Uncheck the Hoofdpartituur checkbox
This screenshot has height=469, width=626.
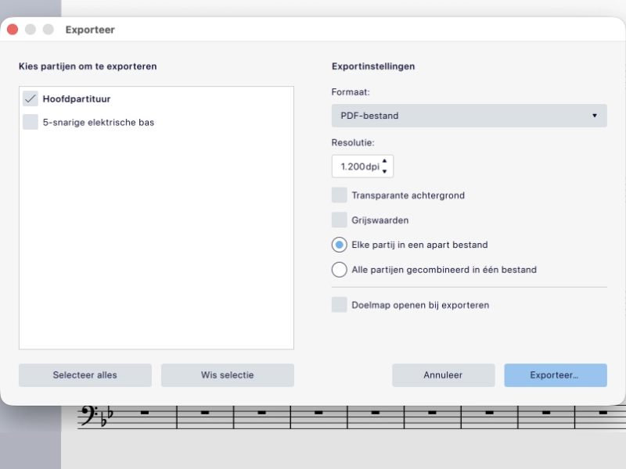31,98
